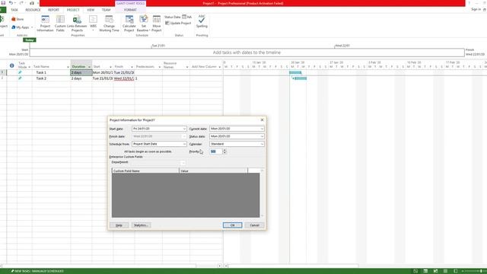
Task: Click Sign in at top right
Action: point(476,10)
